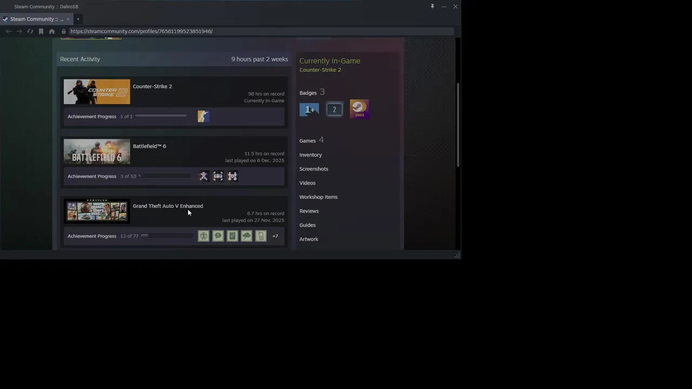Open the Reviews link
The height and width of the screenshot is (389, 692).
coord(309,211)
